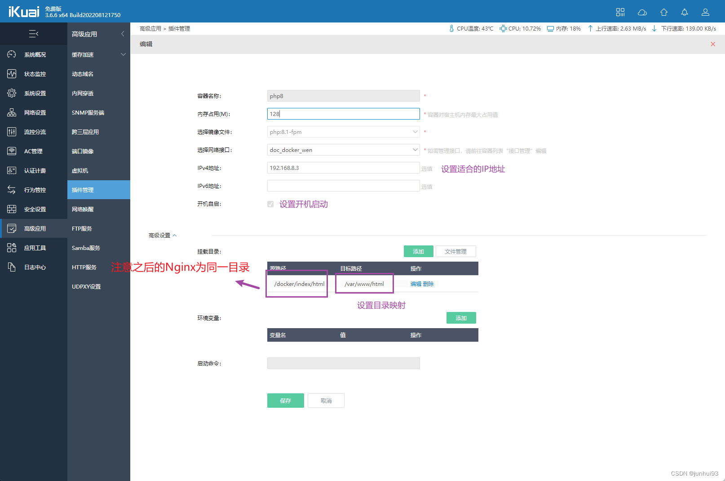
Task: Click the home icon in header
Action: [664, 12]
